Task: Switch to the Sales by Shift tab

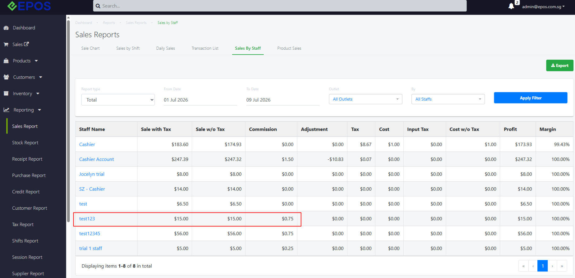Action: (x=128, y=48)
